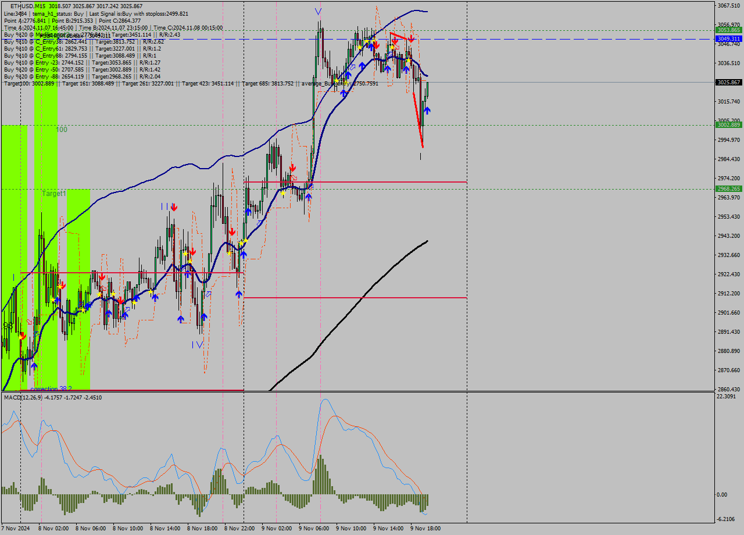Click the green price tag 3002.889 on the price axis
This screenshot has width=744, height=535.
click(729, 125)
